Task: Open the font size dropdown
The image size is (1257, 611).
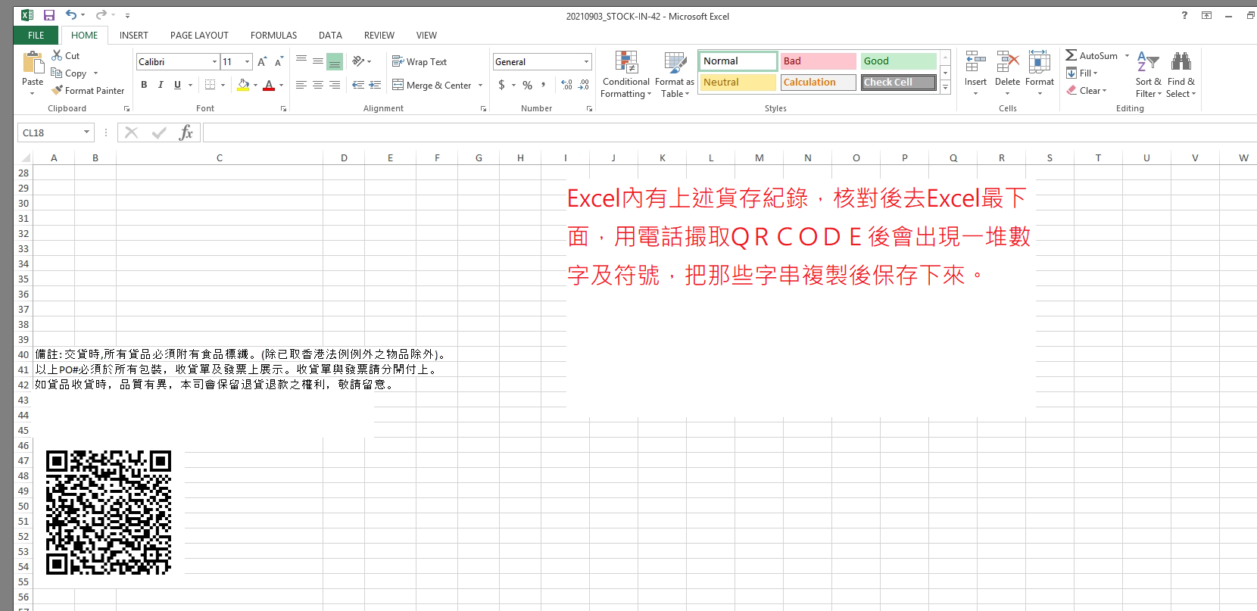Action: click(247, 61)
